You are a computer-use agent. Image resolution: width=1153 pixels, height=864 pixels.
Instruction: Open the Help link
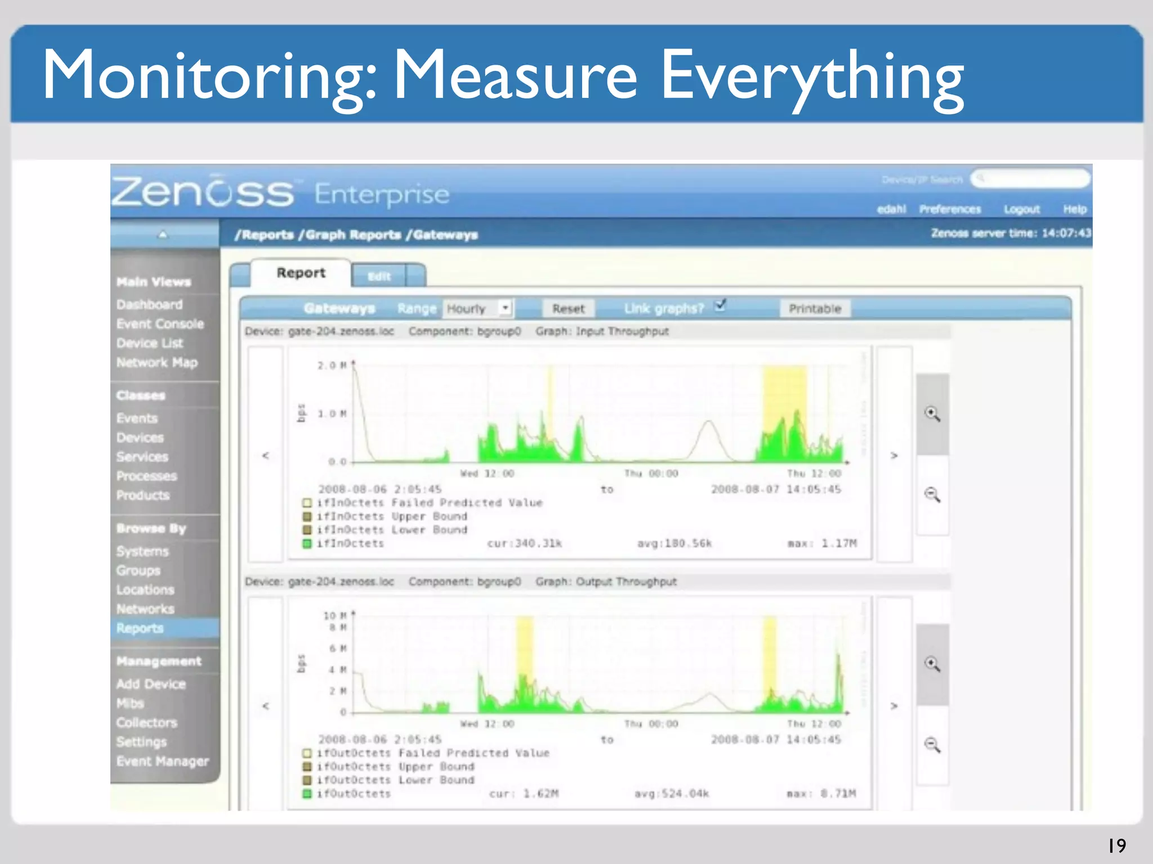(x=1075, y=209)
